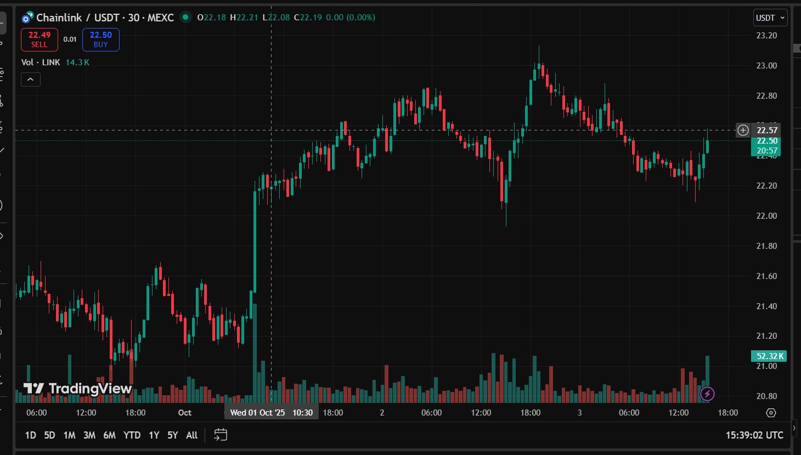Image resolution: width=801 pixels, height=455 pixels.
Task: Open the go-to-date calendar icon
Action: [221, 435]
